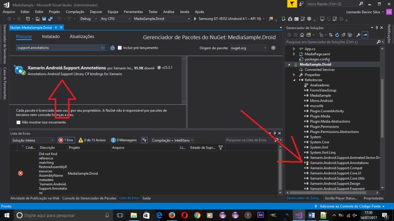The height and width of the screenshot is (221, 394).
Task: Switch to the Instalado tab
Action: pyautogui.click(x=51, y=36)
